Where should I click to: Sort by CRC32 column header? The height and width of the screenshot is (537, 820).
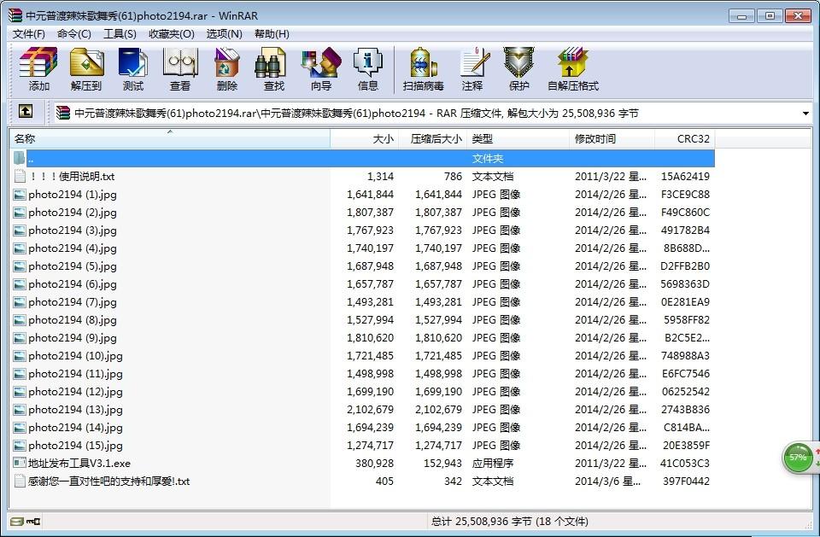(693, 138)
